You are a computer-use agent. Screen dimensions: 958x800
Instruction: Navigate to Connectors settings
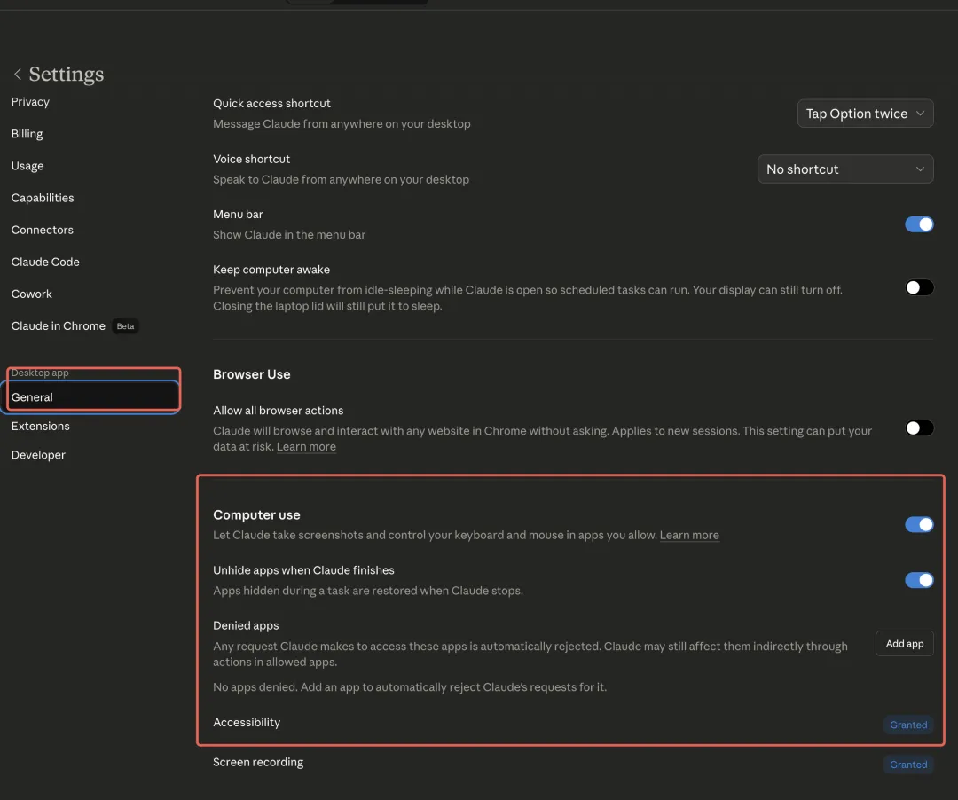[43, 230]
